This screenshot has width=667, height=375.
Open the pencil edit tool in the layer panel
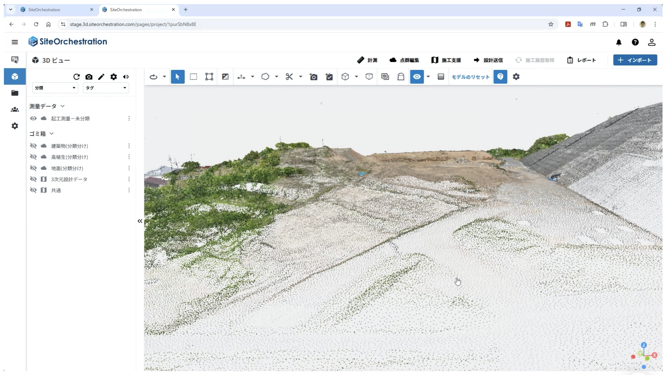[x=101, y=77]
